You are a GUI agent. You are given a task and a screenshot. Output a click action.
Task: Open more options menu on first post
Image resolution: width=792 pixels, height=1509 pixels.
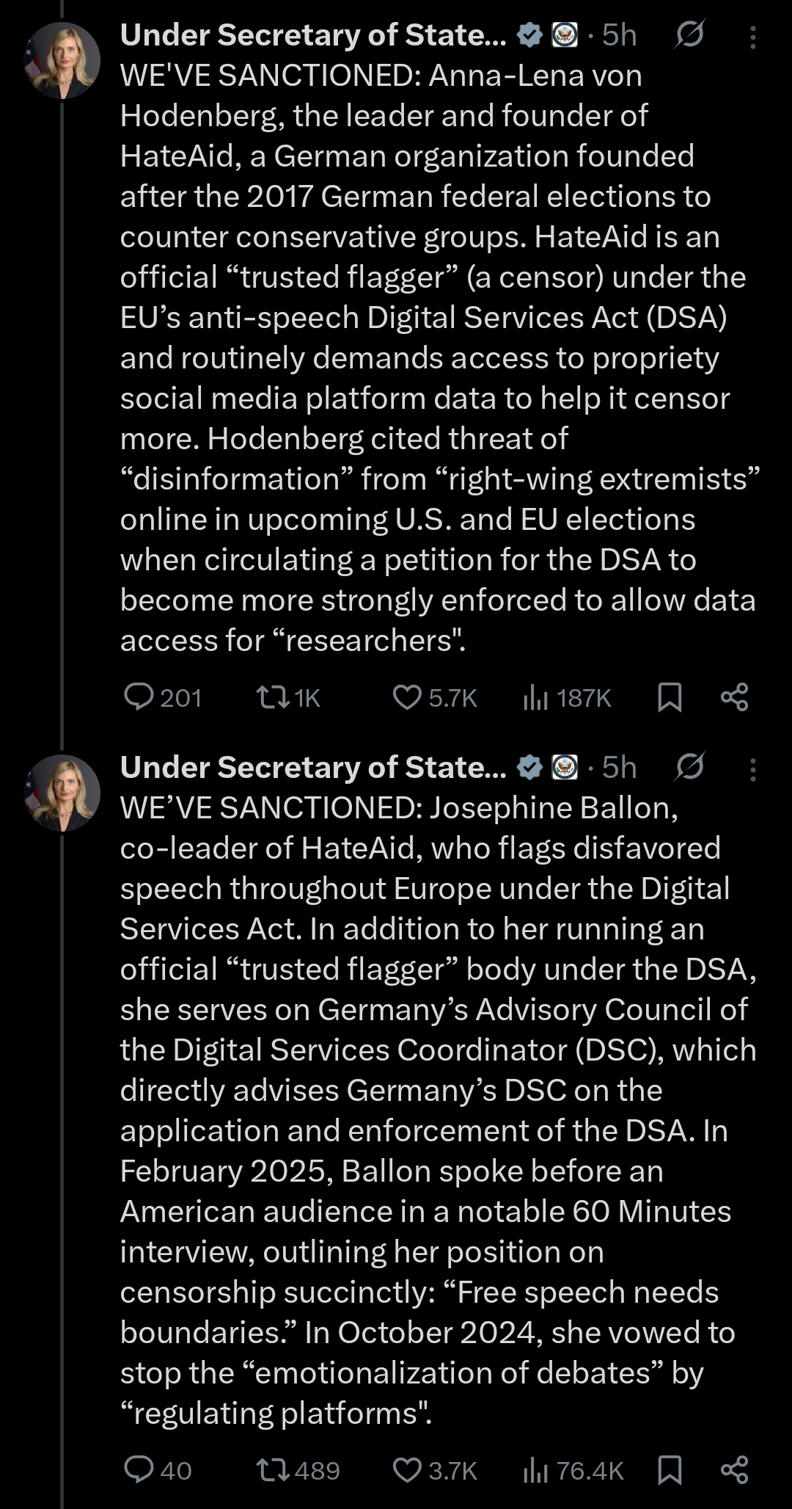click(752, 36)
